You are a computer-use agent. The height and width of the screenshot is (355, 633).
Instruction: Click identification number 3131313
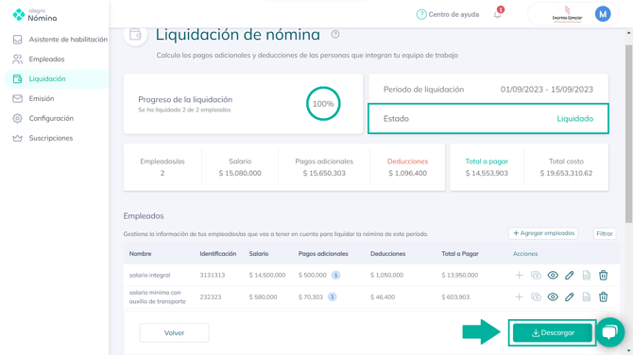(x=213, y=275)
